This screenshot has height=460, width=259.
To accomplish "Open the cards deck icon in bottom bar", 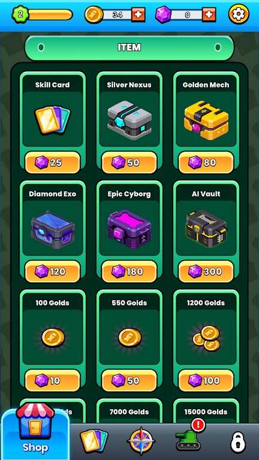I will click(94, 441).
